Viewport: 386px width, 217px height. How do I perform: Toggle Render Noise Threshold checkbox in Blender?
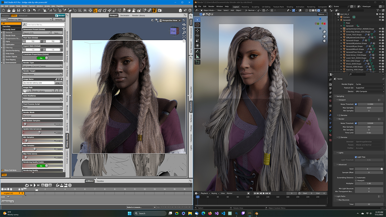[356, 123]
